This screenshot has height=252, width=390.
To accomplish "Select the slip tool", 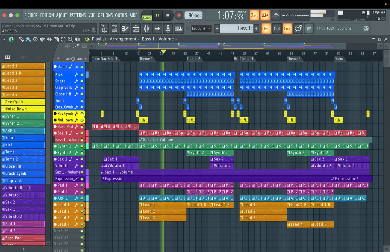I will click(49, 39).
